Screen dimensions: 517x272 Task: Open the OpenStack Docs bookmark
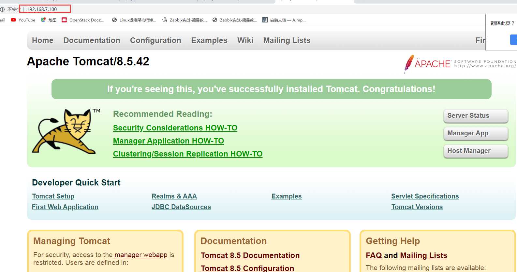(83, 20)
